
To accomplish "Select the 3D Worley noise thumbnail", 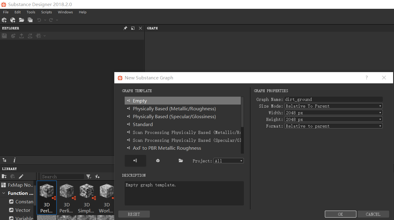I will click(x=106, y=198).
